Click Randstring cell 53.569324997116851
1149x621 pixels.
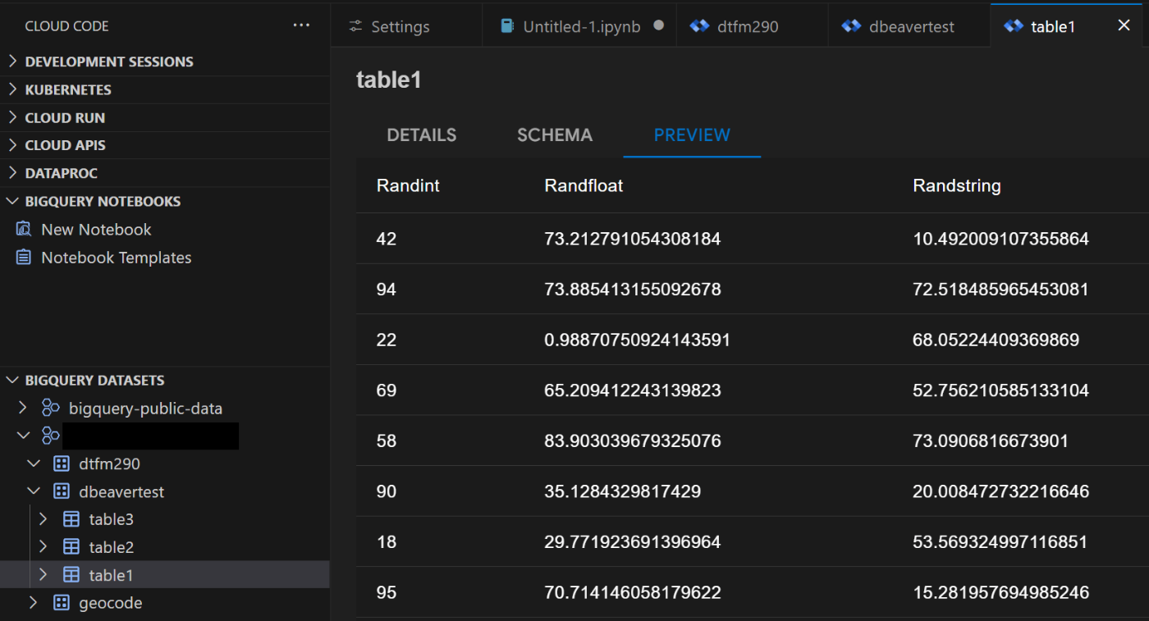click(1000, 542)
